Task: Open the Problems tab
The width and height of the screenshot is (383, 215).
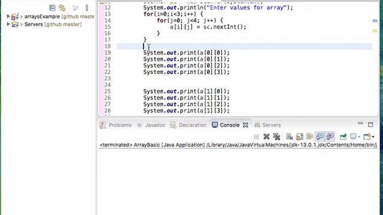Action: pyautogui.click(x=120, y=125)
